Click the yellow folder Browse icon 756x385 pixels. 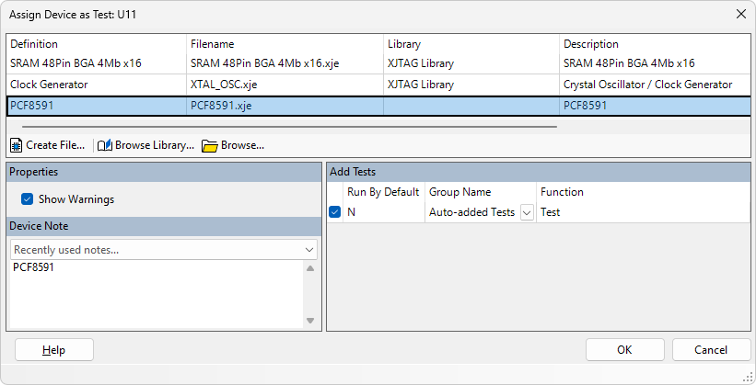209,145
